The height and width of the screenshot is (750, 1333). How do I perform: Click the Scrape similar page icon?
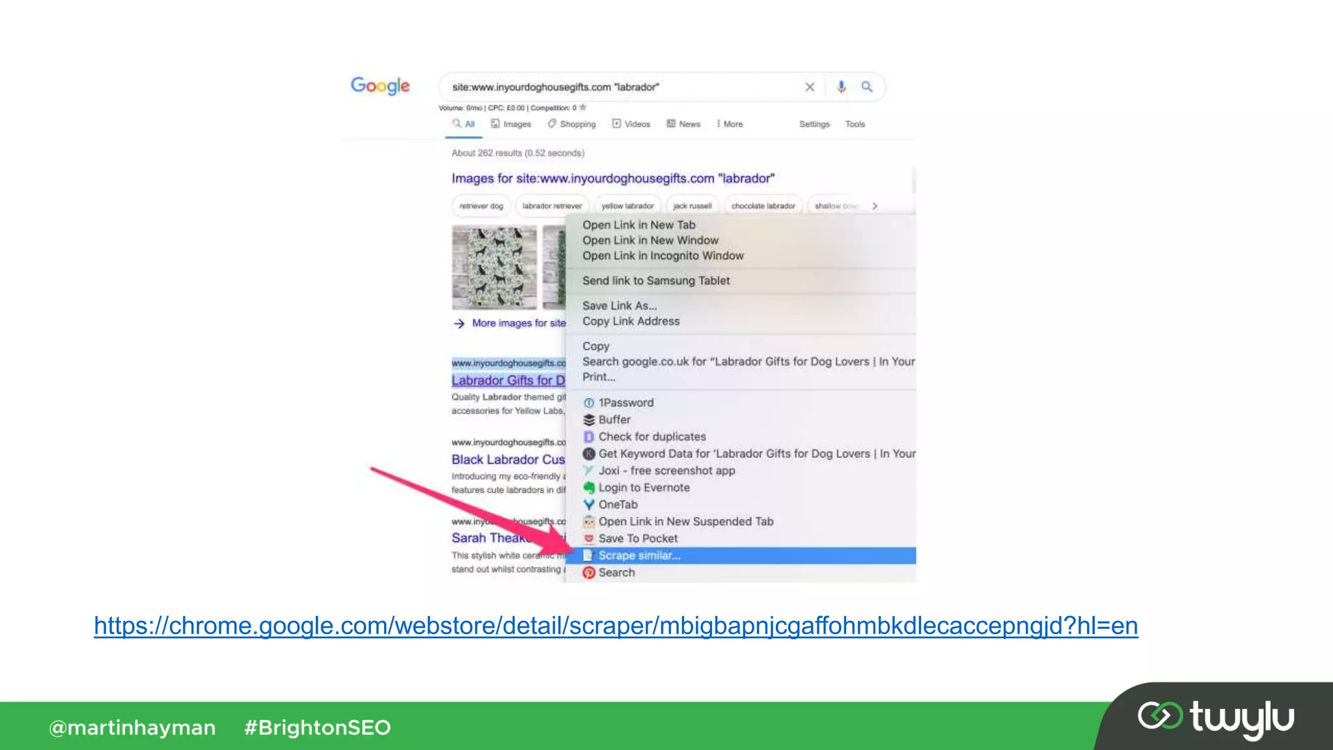589,555
